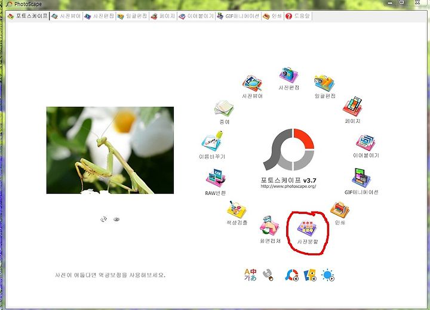430x310 pixels.
Task: Click the blue sun icon at bottom
Action: 328,275
